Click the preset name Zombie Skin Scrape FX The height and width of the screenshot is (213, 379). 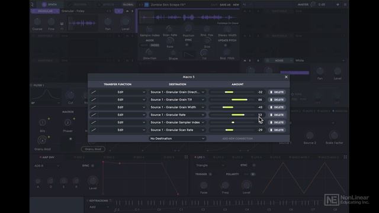tap(168, 5)
